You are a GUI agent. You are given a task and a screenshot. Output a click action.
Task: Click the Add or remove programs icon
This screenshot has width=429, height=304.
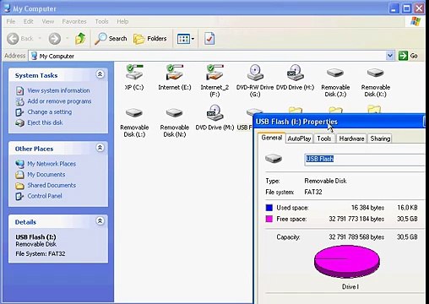coord(19,101)
